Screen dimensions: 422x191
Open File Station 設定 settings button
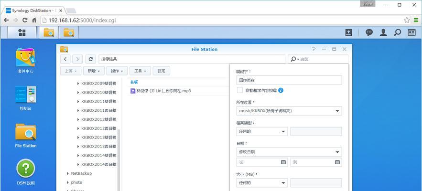pos(162,71)
